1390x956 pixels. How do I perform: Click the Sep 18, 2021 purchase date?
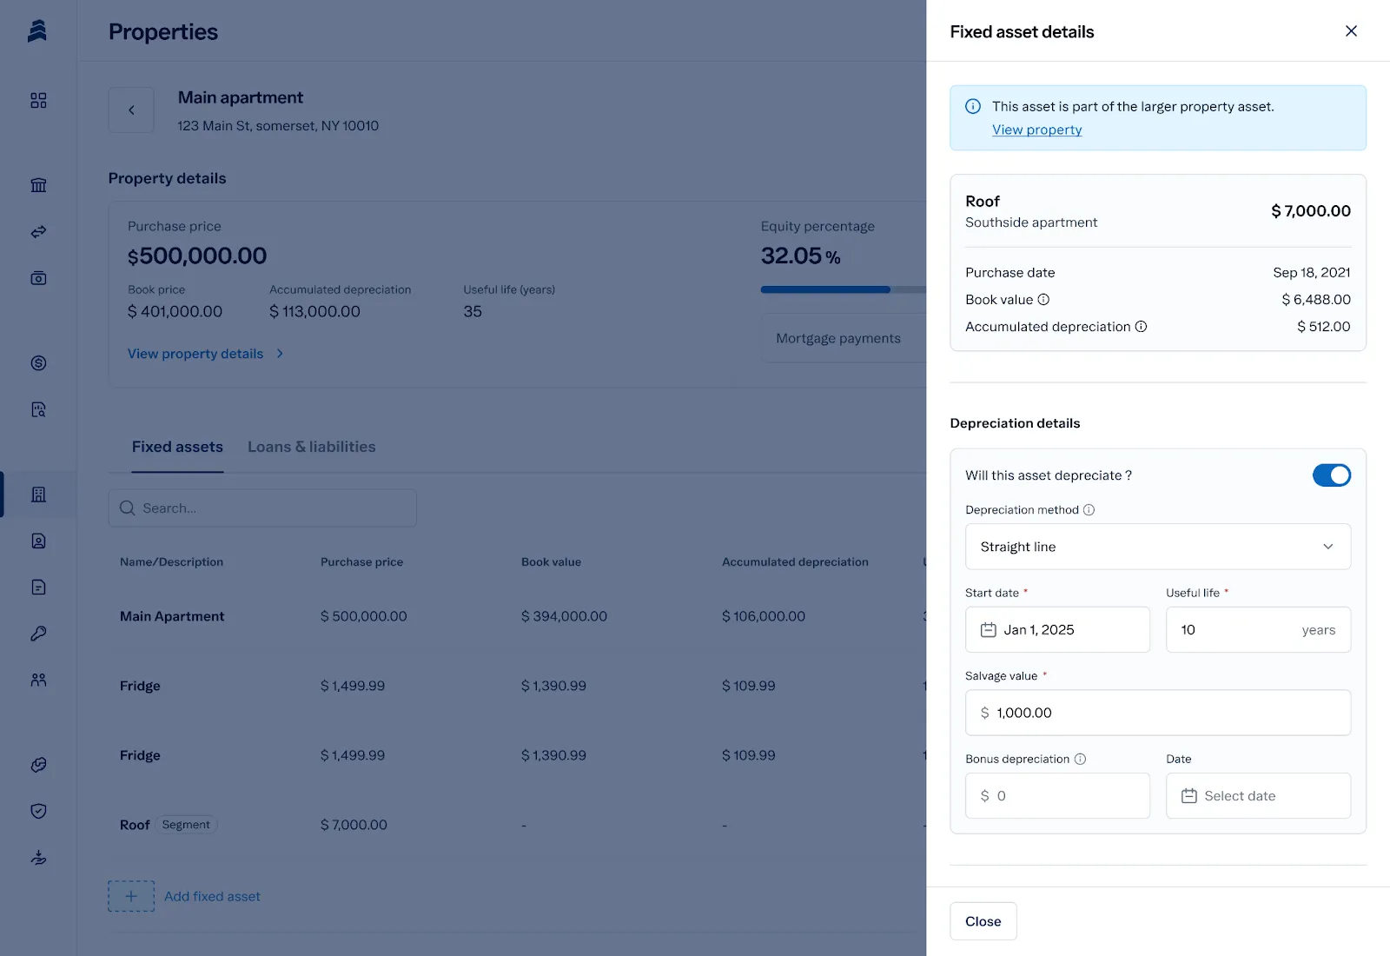[x=1312, y=272]
